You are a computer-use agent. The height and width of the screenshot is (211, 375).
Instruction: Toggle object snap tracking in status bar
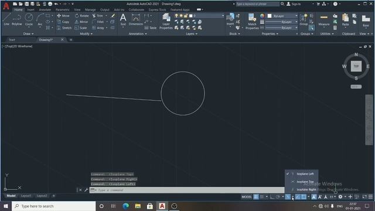(x=298, y=197)
